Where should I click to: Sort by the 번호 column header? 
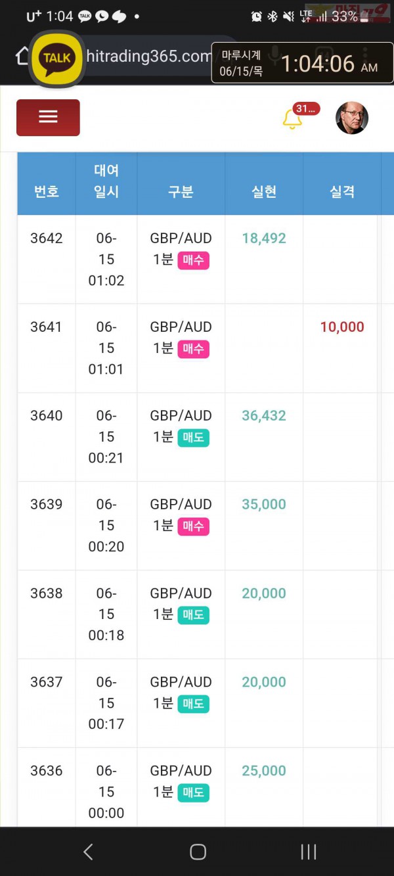[47, 191]
